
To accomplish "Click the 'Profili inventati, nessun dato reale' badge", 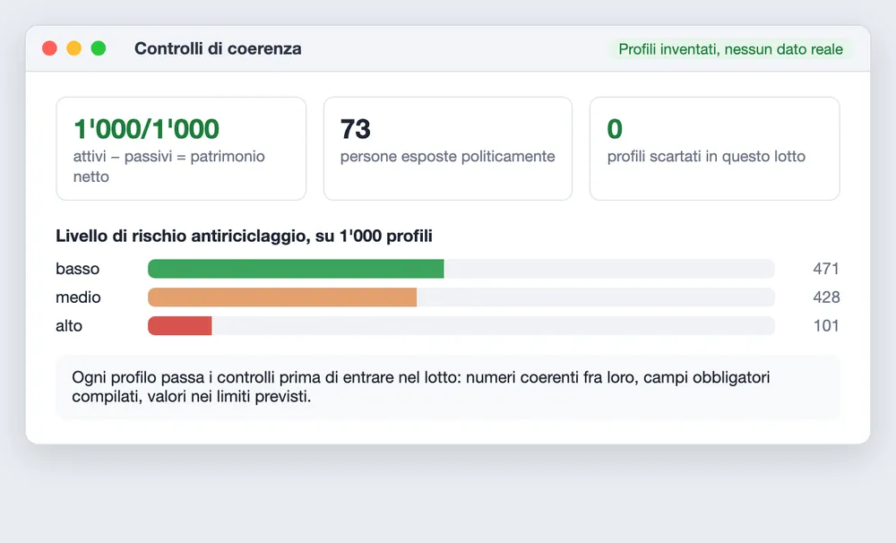I will 730,49.
